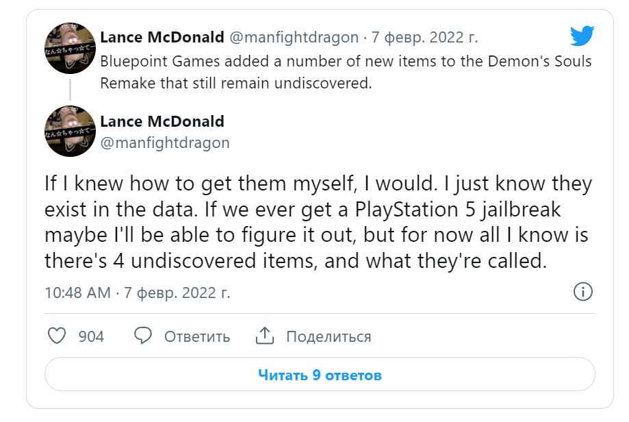
Task: Click the share upload arrow icon
Action: 265,336
